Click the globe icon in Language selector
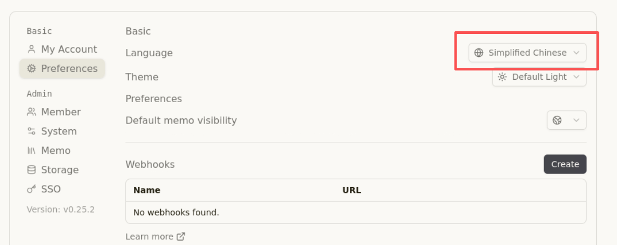The image size is (617, 245). [479, 53]
